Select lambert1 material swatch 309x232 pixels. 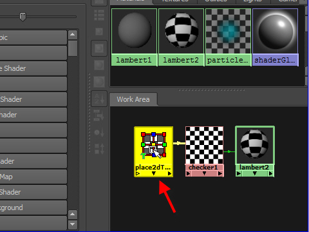(135, 37)
